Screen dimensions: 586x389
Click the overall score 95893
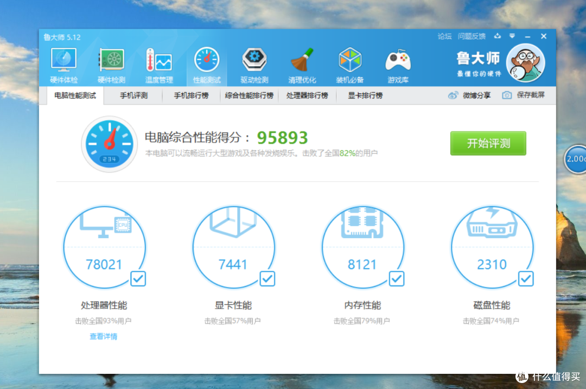point(283,138)
